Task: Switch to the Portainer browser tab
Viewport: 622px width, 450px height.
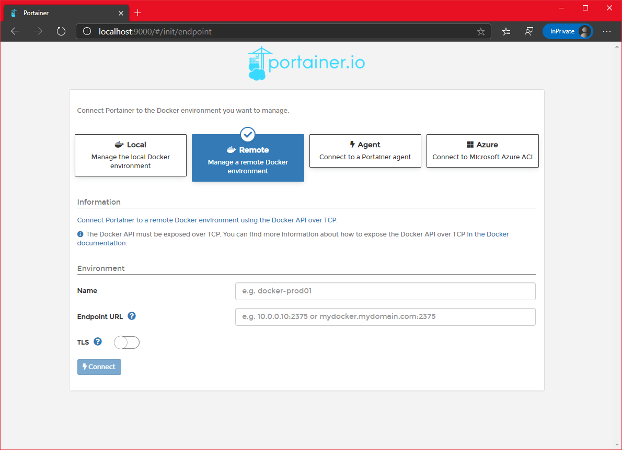Action: (63, 13)
